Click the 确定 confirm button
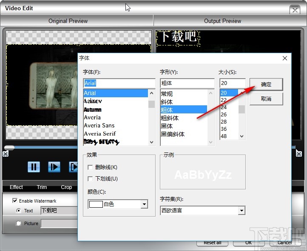307x251 pixels. tap(266, 85)
